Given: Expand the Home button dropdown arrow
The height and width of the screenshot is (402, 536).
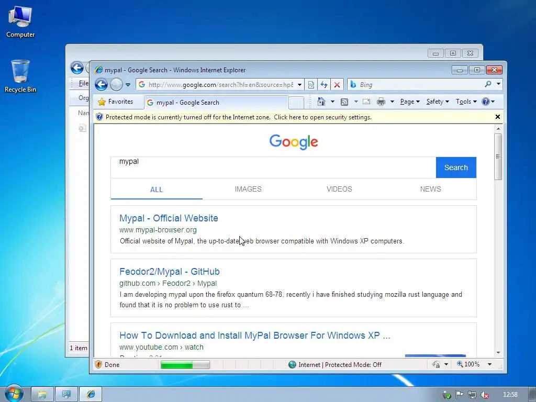Looking at the screenshot, I should click(332, 102).
